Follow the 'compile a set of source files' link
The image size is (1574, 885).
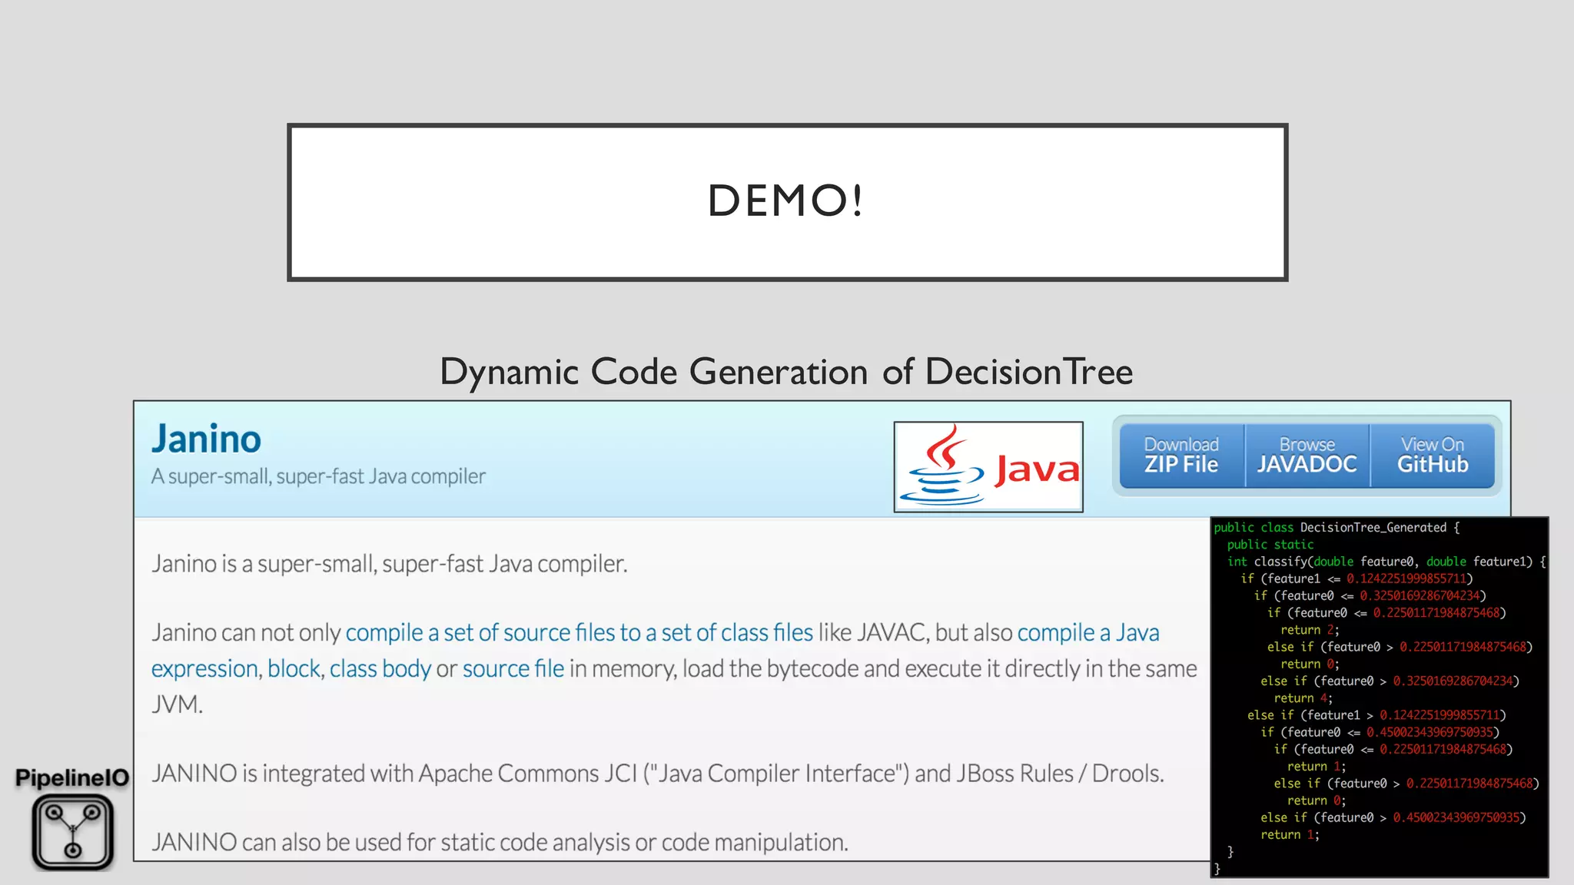click(x=579, y=632)
